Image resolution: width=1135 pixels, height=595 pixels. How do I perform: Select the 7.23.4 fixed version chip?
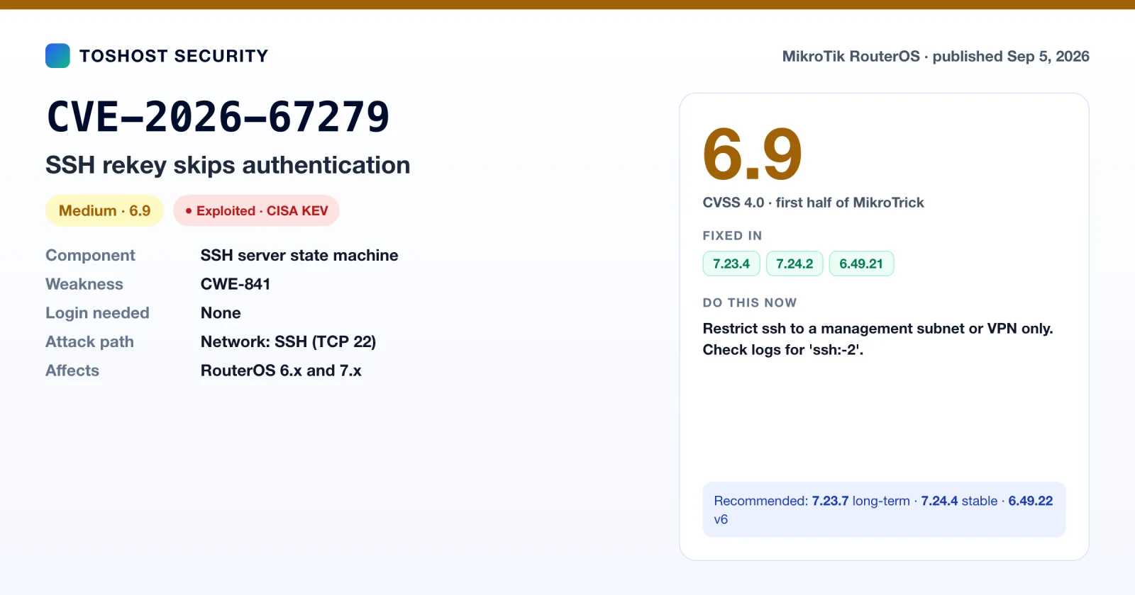(x=731, y=263)
